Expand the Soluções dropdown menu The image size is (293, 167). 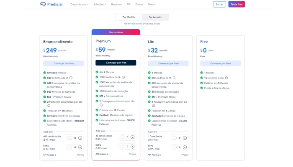pos(100,4)
